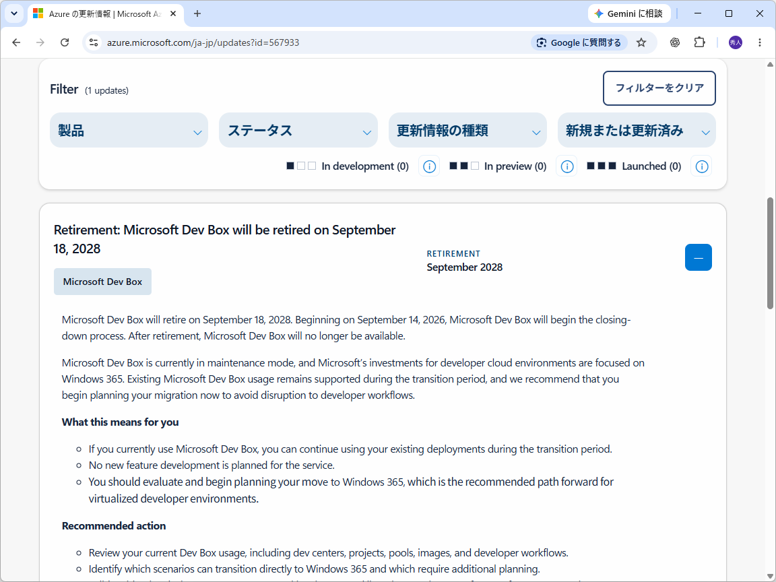Click the page vertical scrollbar thumb
Screen dimensions: 776x582
tap(770, 253)
